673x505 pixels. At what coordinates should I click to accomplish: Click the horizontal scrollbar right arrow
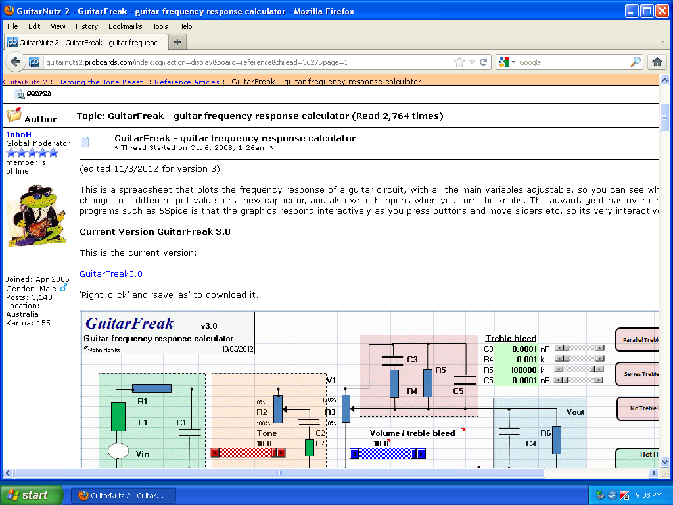(653, 473)
